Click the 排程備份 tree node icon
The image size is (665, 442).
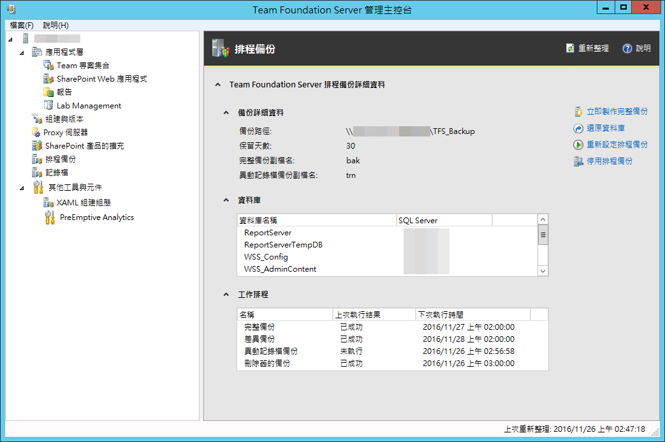pos(37,159)
